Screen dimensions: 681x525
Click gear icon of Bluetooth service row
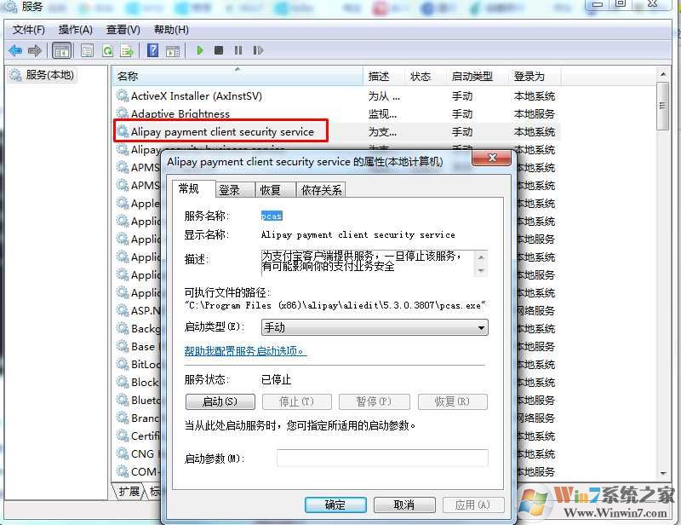pos(123,400)
